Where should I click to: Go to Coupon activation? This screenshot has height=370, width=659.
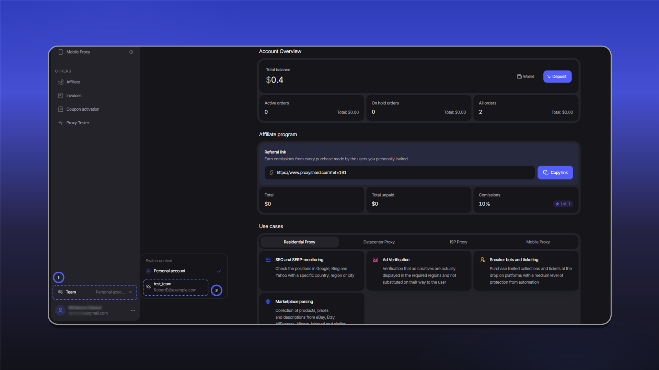(83, 109)
